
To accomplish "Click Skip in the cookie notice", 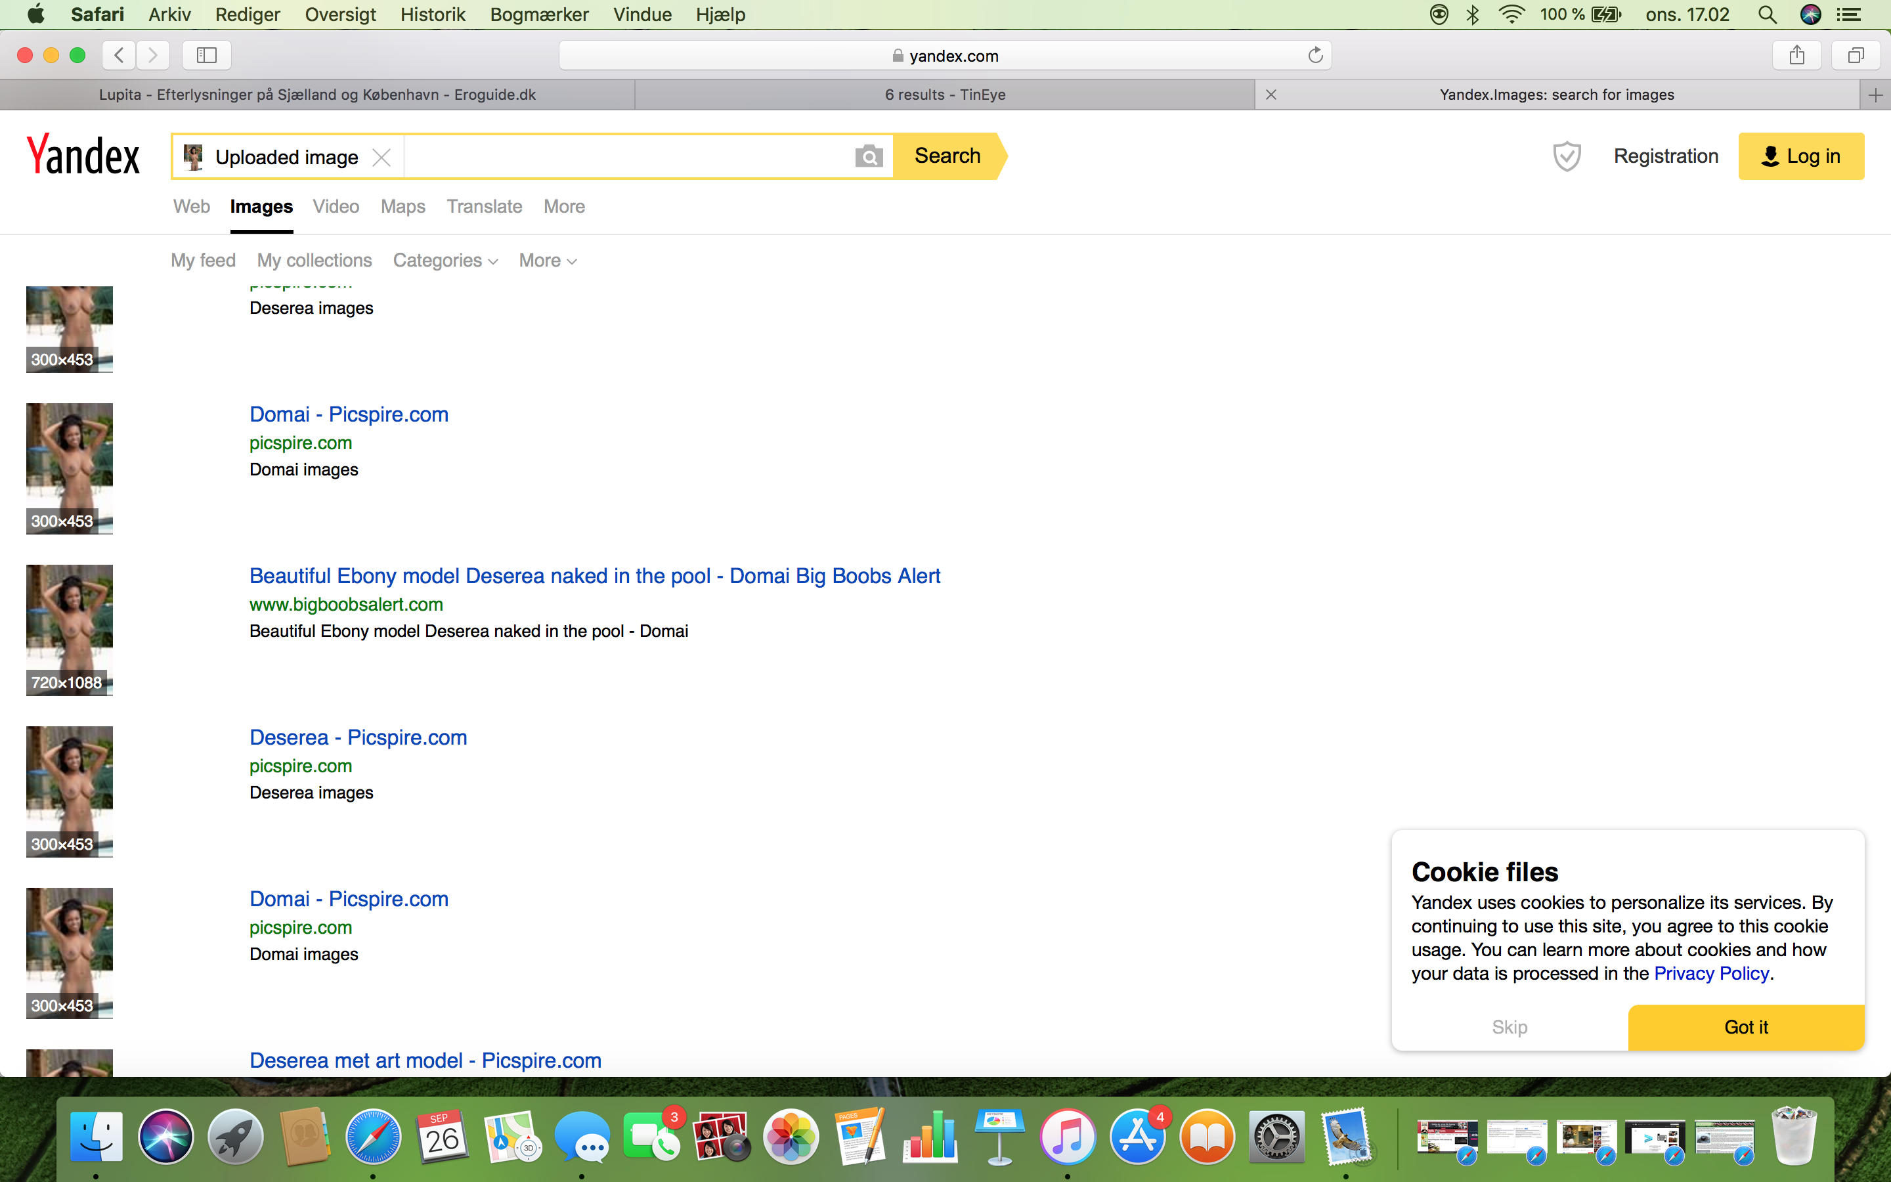I will point(1510,1026).
